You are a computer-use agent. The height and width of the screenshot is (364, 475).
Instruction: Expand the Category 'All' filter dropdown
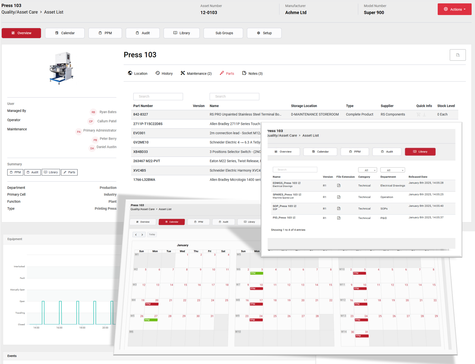coord(367,170)
